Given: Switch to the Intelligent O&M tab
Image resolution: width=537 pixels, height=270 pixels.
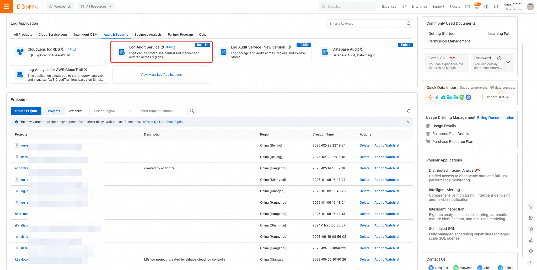Looking at the screenshot, I should [x=86, y=35].
